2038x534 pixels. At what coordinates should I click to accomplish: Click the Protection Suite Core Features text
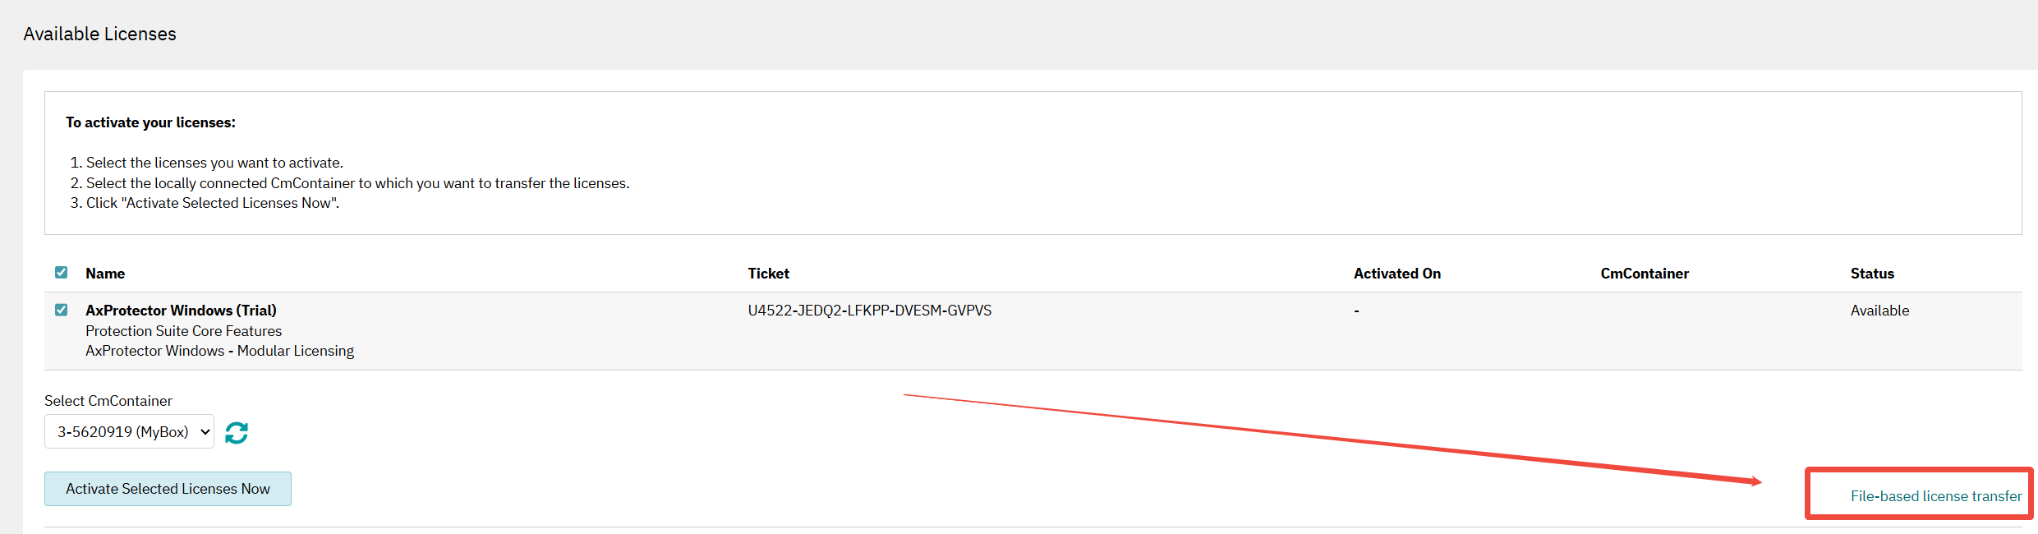183,331
